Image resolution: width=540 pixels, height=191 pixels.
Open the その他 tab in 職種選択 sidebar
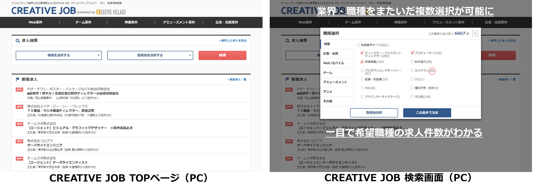tap(337, 101)
